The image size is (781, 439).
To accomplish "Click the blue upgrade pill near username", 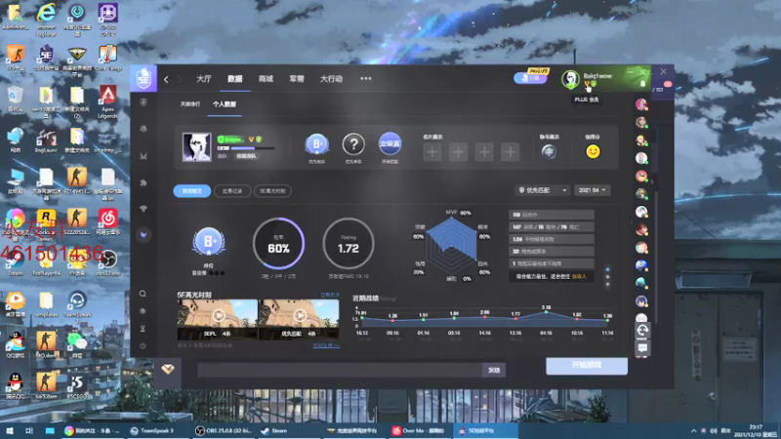I will click(x=530, y=78).
